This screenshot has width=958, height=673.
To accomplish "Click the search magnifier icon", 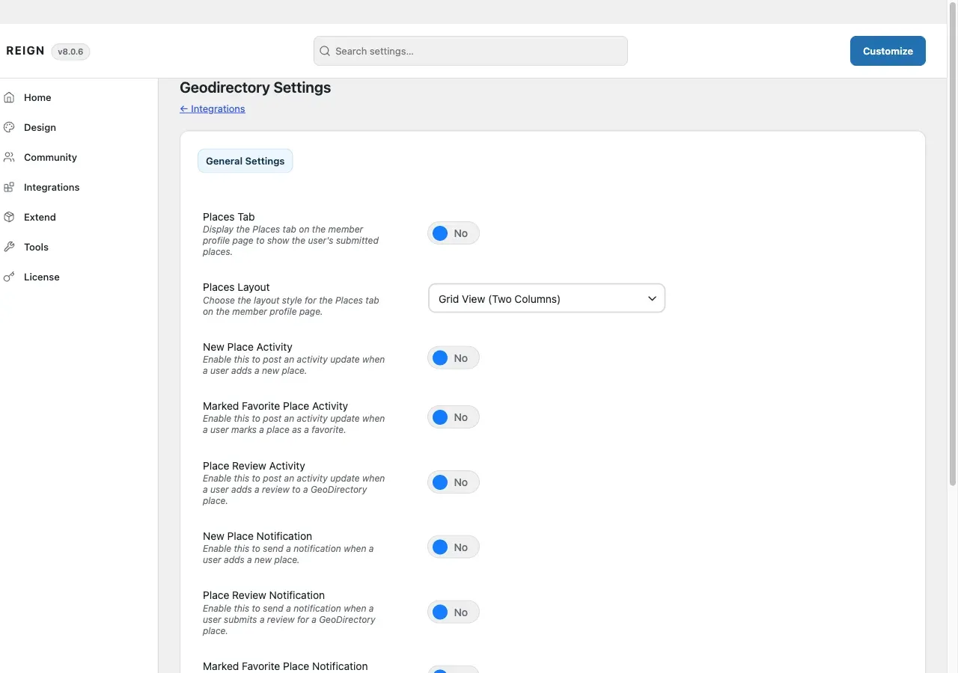I will [x=325, y=51].
